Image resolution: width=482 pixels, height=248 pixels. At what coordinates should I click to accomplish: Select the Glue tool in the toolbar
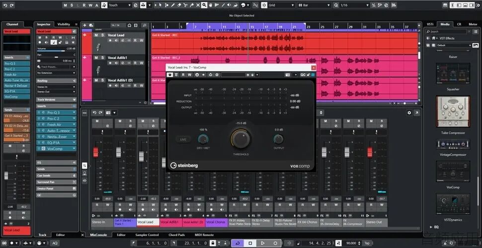(192, 5)
